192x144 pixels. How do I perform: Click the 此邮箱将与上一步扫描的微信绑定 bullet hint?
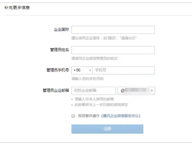(x=101, y=105)
